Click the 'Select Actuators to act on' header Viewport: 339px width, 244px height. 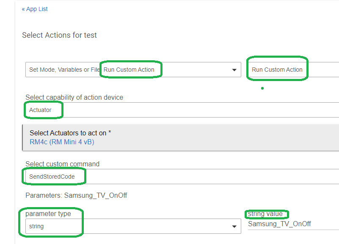(x=70, y=133)
